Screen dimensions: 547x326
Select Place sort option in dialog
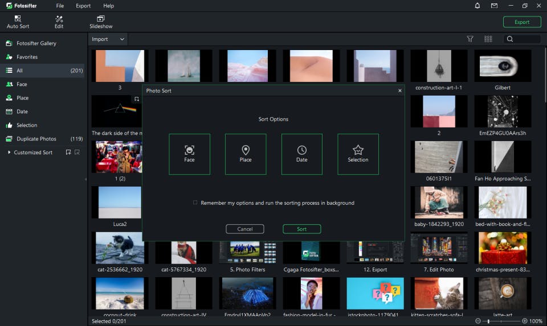pyautogui.click(x=246, y=154)
